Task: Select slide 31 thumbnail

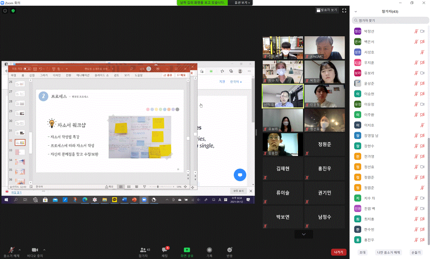Action: (x=20, y=133)
